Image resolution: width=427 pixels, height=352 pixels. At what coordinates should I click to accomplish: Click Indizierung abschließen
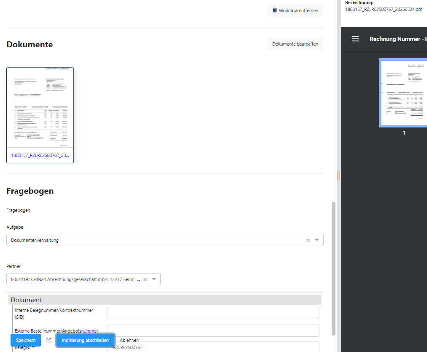(86, 340)
